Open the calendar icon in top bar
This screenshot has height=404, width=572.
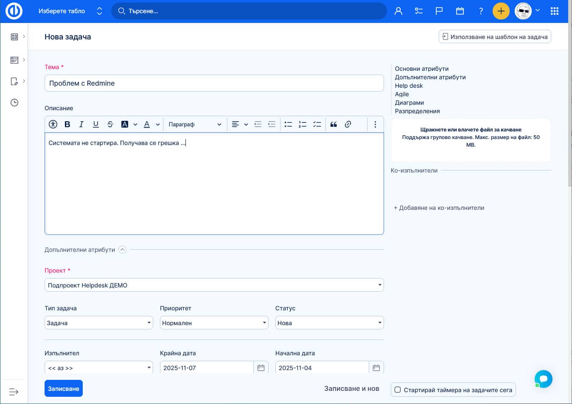[x=460, y=11]
